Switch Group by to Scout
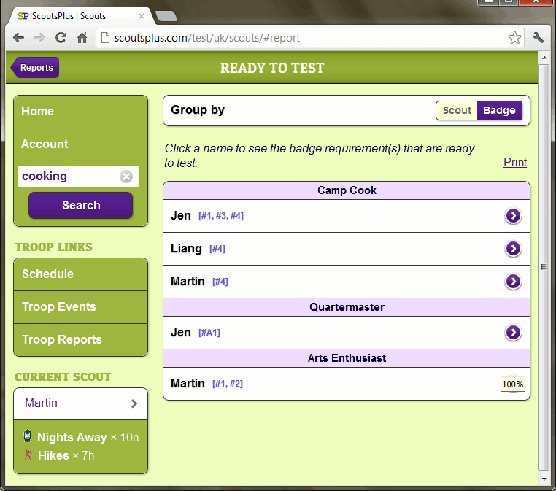This screenshot has height=491, width=556. [x=457, y=110]
